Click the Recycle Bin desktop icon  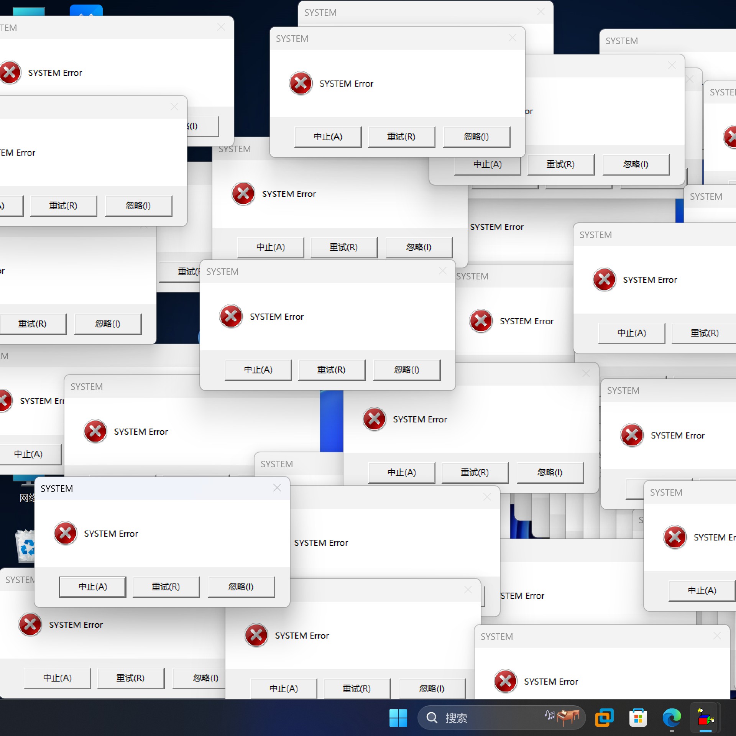tap(25, 546)
